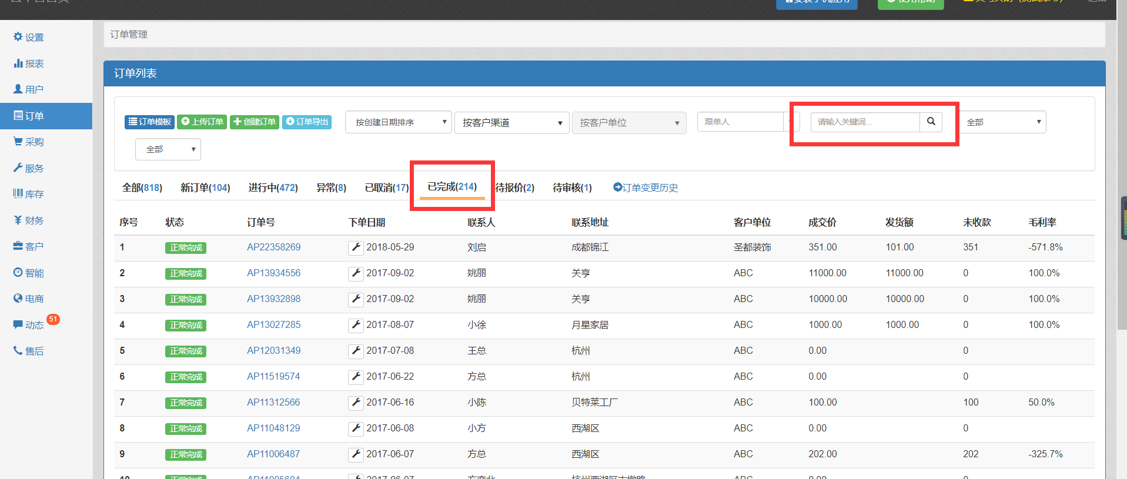The width and height of the screenshot is (1127, 479).
Task: Click wrench icon for order AP12031349
Action: pyautogui.click(x=355, y=351)
